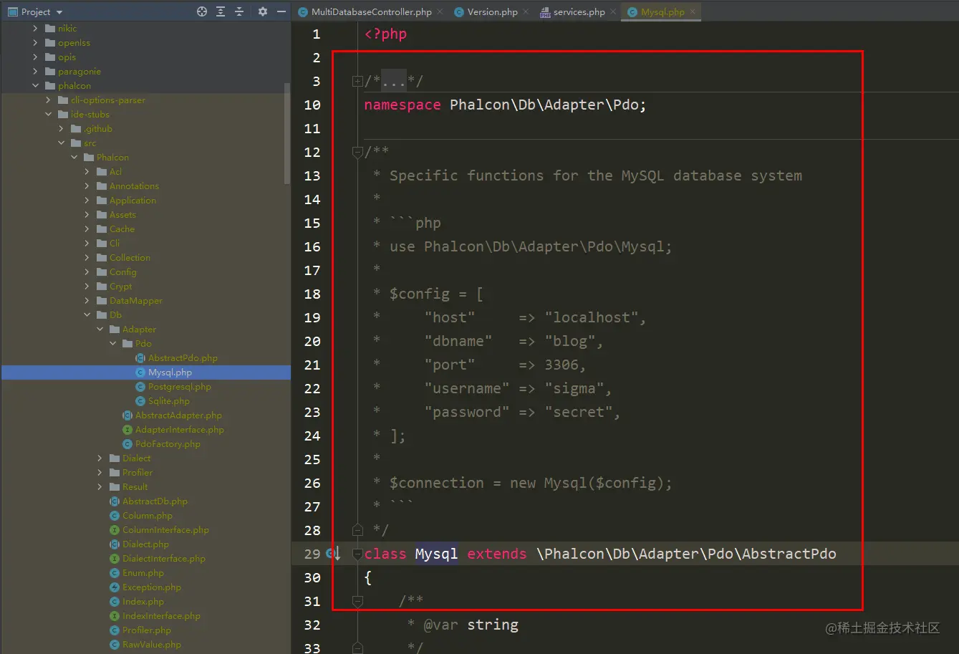Click the AbstractPdo class name on line 29
959x654 pixels.
[789, 554]
